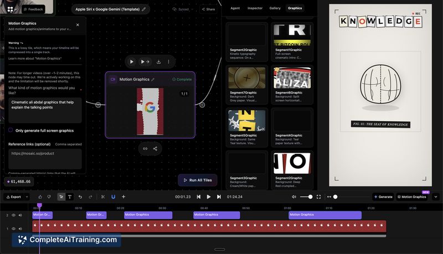Open the three-dot menu above the tile
The height and width of the screenshot is (254, 443).
tap(169, 61)
